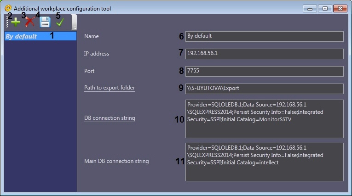Click the dotted toolbar grip handle
This screenshot has width=352, height=196.
[7, 22]
